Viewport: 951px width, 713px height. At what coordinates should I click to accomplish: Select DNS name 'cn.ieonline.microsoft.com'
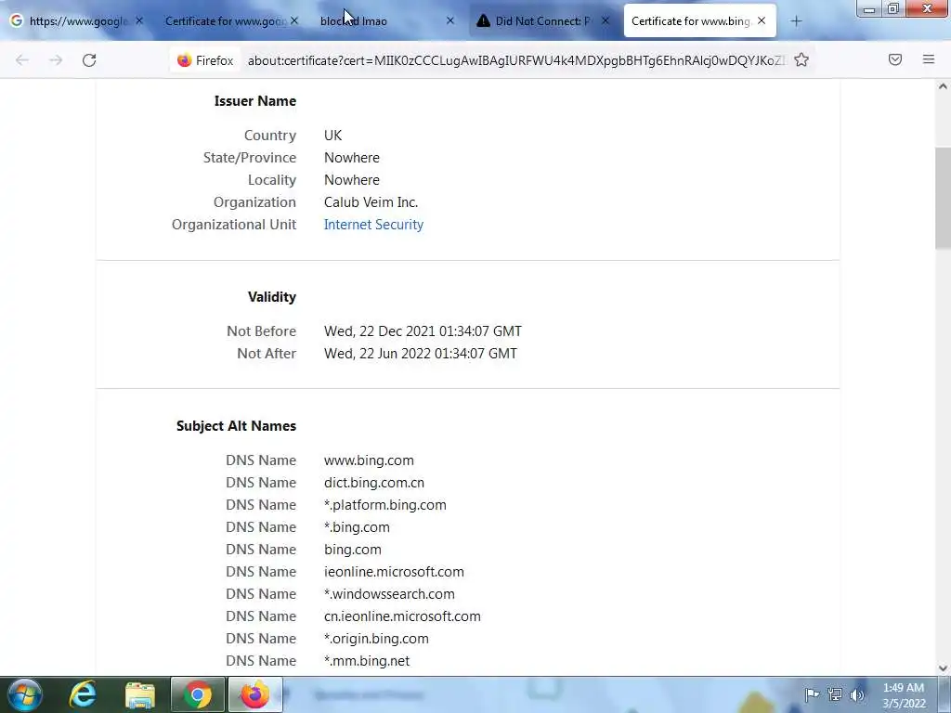tap(402, 616)
